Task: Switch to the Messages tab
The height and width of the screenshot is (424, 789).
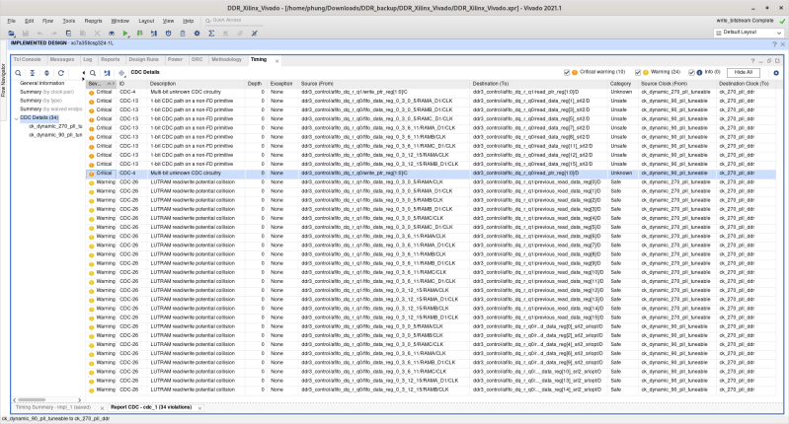Action: click(62, 59)
